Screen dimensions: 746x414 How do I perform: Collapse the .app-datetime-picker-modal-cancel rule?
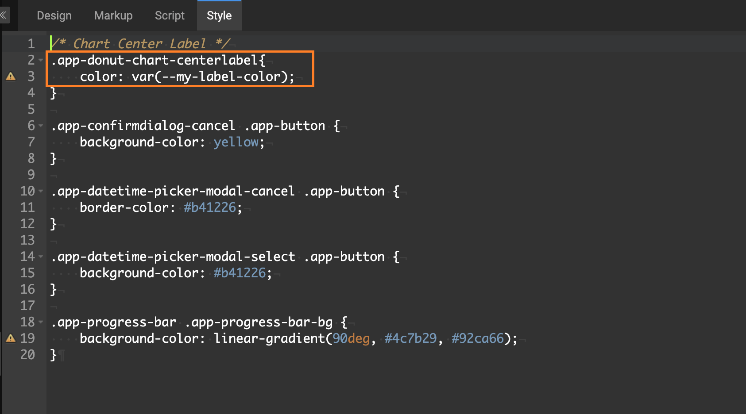pyautogui.click(x=40, y=191)
